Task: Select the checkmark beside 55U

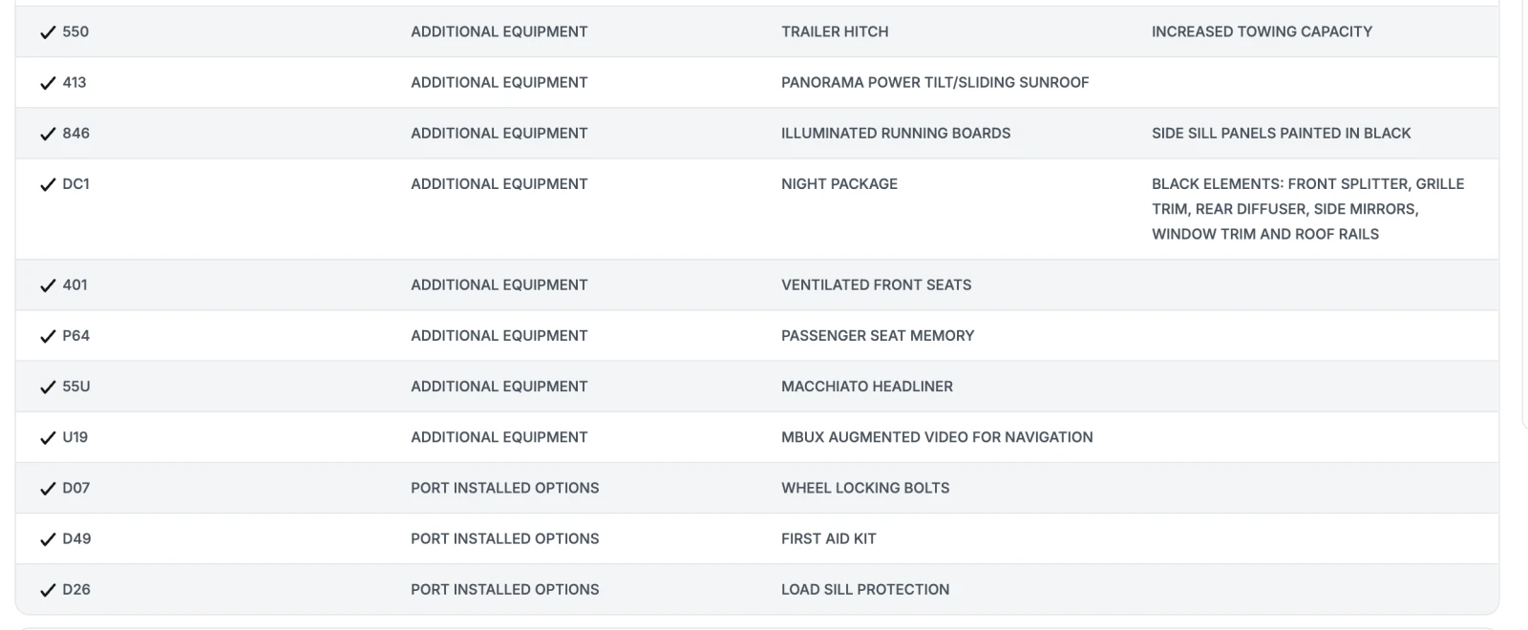Action: pos(48,388)
